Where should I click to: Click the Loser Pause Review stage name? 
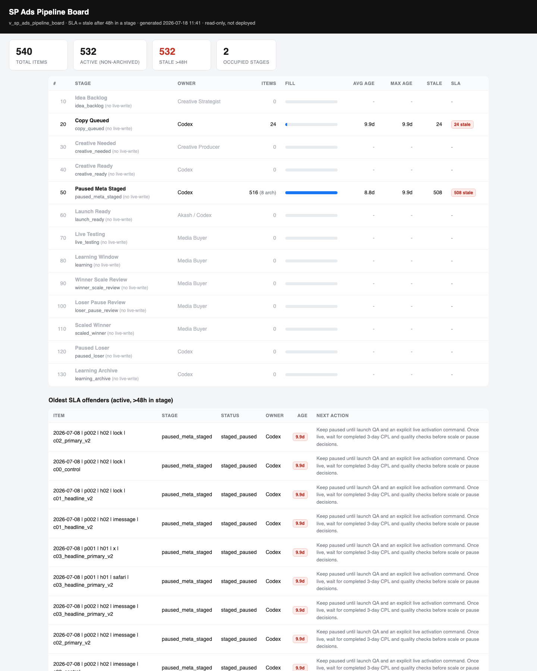click(100, 302)
